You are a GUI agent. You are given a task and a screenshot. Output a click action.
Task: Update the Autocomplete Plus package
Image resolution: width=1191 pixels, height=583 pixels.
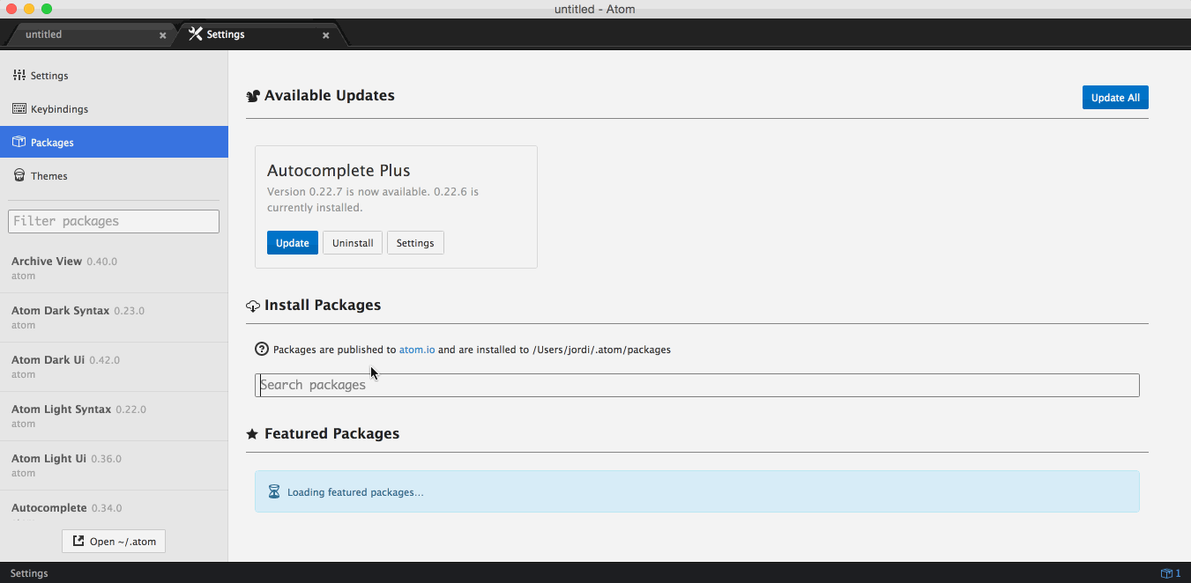pyautogui.click(x=293, y=243)
